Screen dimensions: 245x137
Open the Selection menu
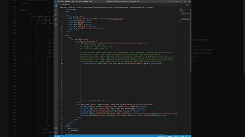(68, 2)
